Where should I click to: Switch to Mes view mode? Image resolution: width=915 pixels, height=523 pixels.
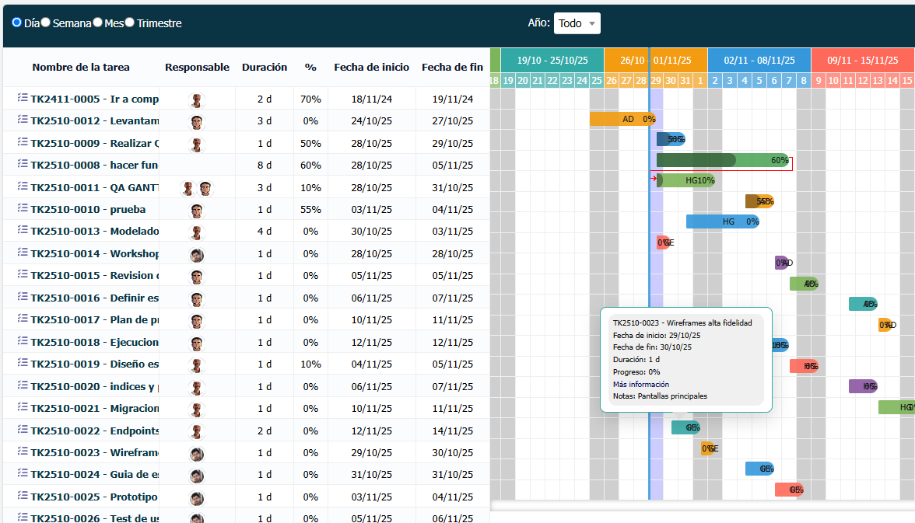(97, 23)
